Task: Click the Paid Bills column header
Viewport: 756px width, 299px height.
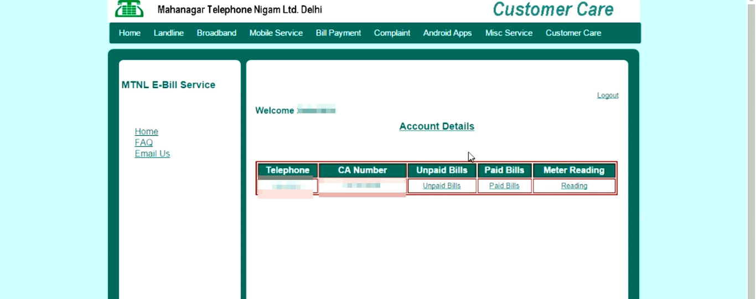Action: click(504, 170)
